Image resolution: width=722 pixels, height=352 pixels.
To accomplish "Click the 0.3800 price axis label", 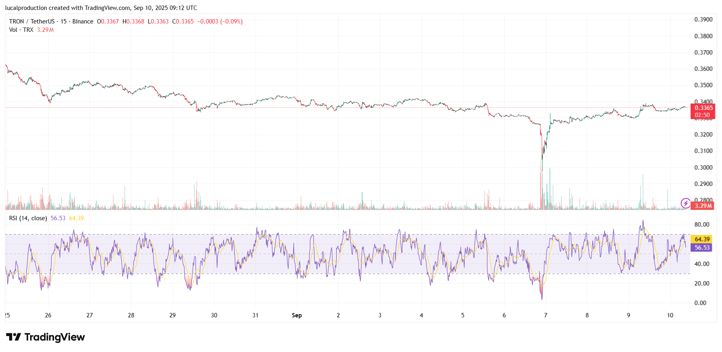I will click(x=703, y=36).
